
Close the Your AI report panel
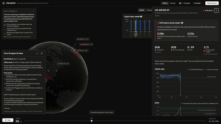pyautogui.click(x=42, y=53)
